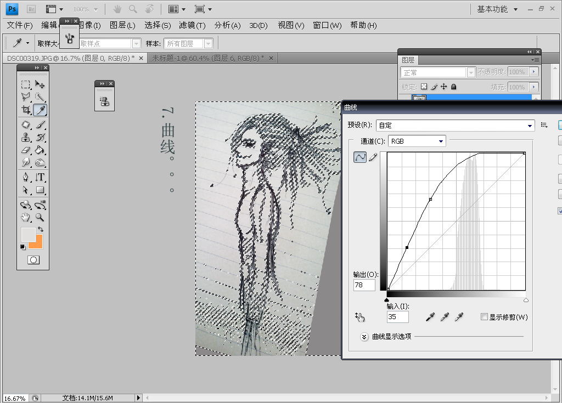
Task: Swap foreground and background colors
Action: click(x=40, y=229)
